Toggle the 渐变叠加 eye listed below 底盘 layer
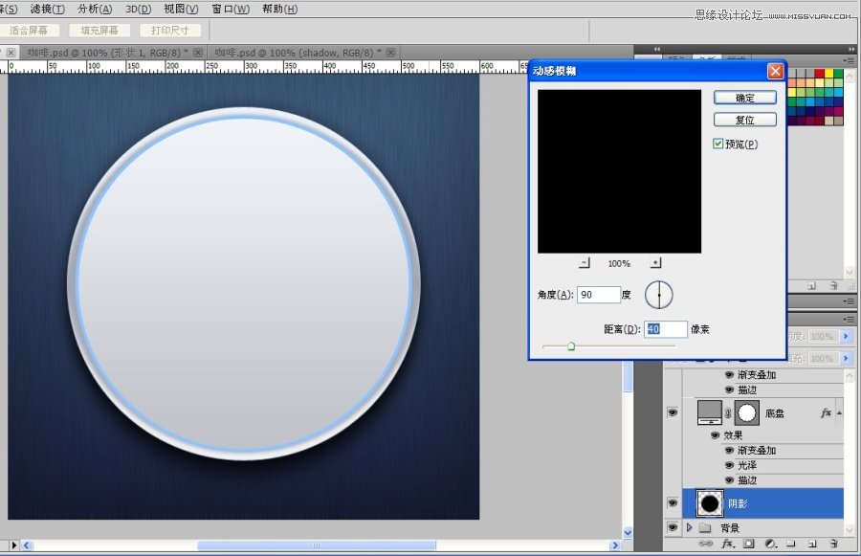Viewport: 861px width, 556px height. click(729, 451)
